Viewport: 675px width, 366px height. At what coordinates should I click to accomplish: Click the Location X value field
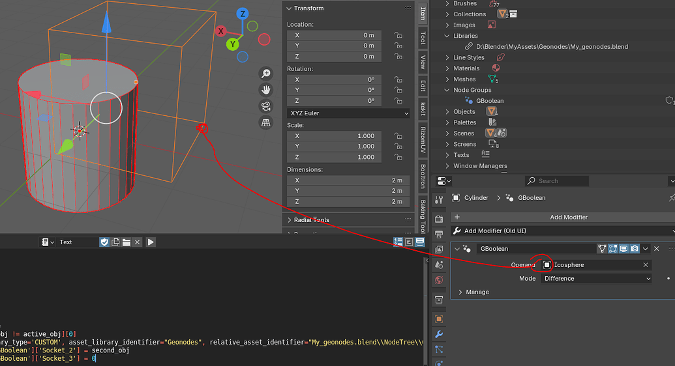[334, 35]
